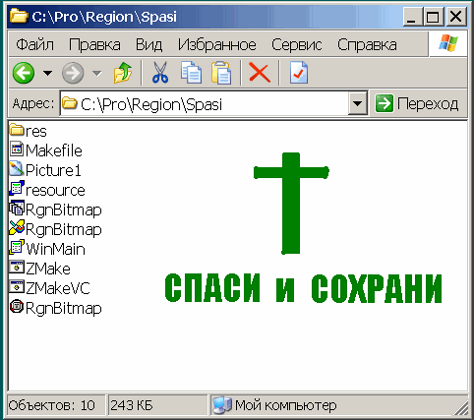The image size is (474, 420).
Task: Open Properties with the checkmark sheet icon
Action: (299, 73)
